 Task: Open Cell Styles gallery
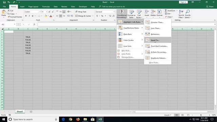pyautogui.click(x=139, y=14)
